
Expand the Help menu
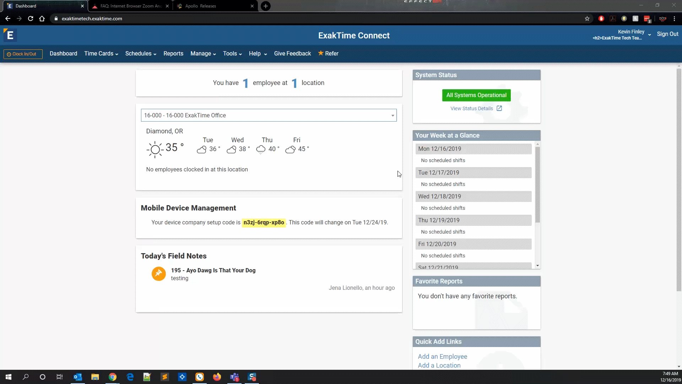tap(258, 53)
